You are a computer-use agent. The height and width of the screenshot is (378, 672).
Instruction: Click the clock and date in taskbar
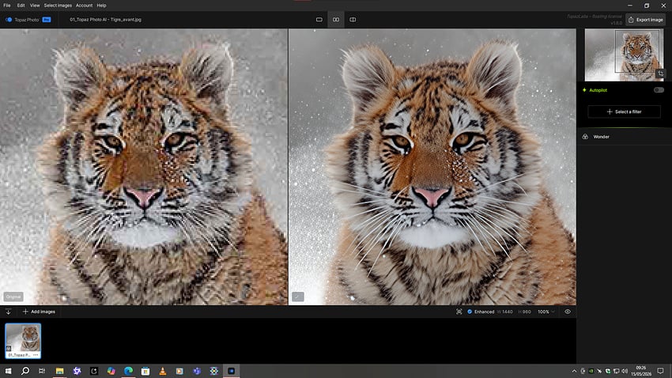tap(640, 371)
